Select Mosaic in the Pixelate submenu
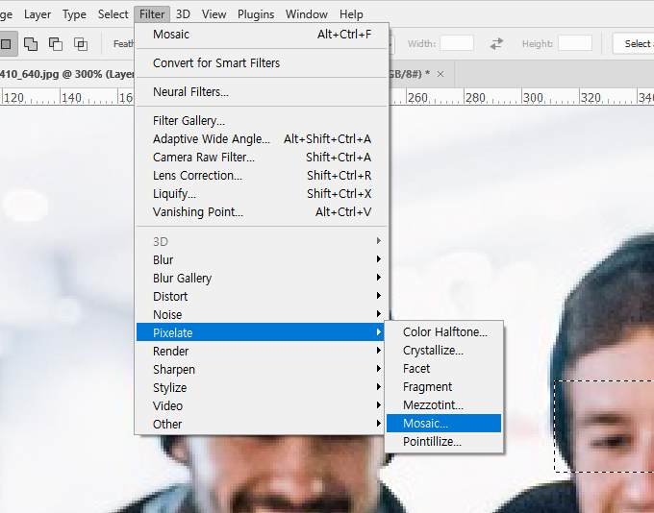 pyautogui.click(x=443, y=424)
